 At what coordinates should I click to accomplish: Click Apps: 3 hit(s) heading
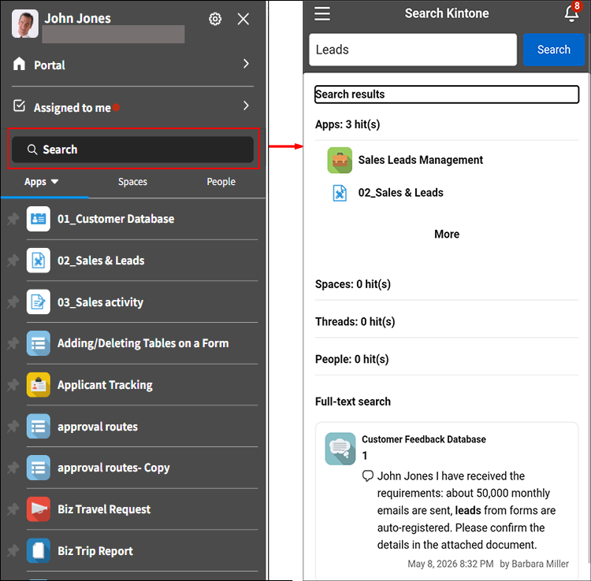(x=348, y=124)
